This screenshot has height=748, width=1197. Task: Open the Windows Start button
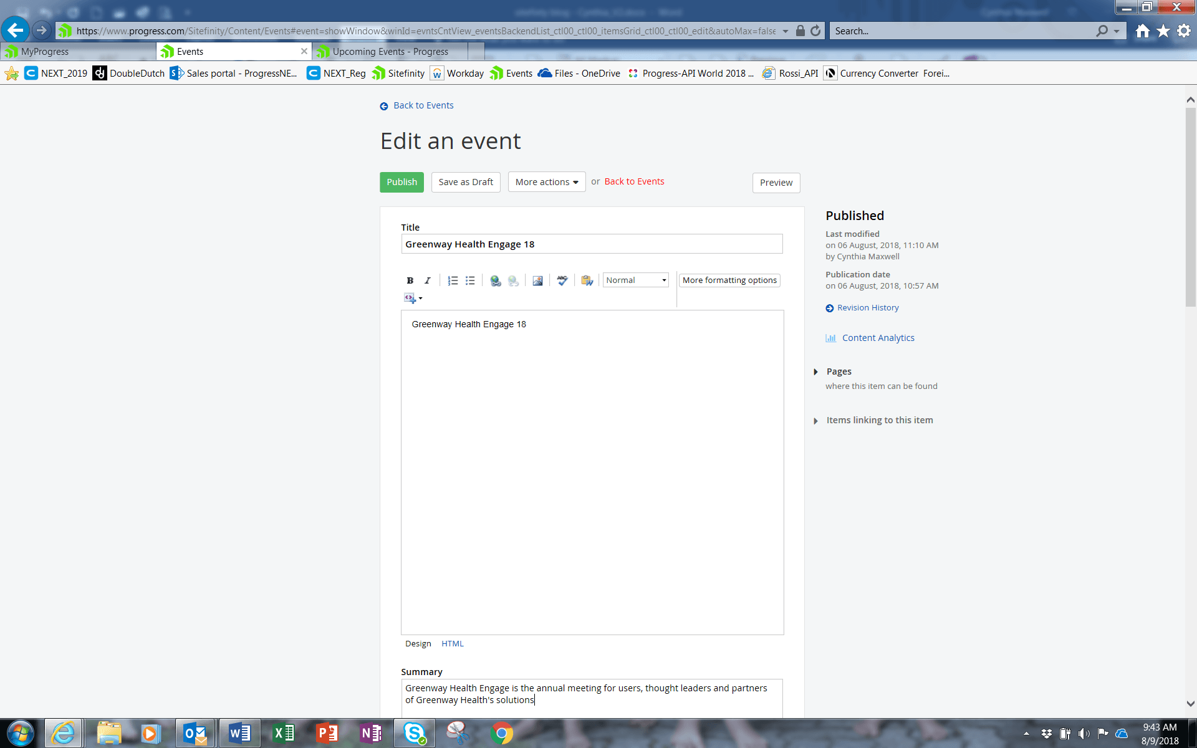[20, 733]
